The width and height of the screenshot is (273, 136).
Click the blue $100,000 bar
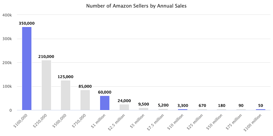pos(27,69)
